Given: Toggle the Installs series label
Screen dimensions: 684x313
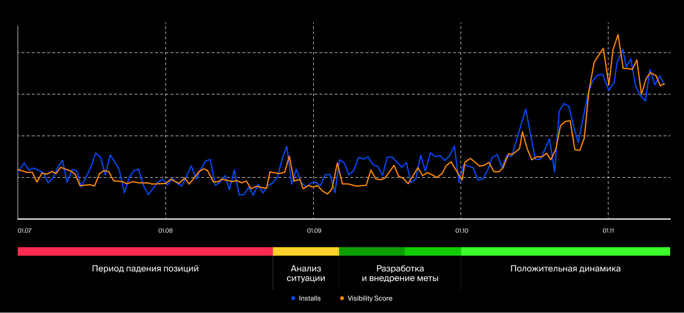Looking at the screenshot, I should pos(309,298).
